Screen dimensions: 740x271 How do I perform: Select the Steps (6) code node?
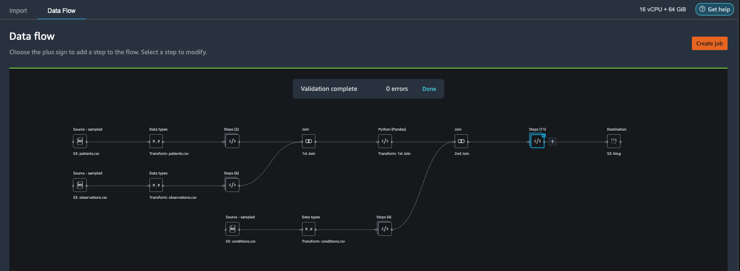click(232, 185)
